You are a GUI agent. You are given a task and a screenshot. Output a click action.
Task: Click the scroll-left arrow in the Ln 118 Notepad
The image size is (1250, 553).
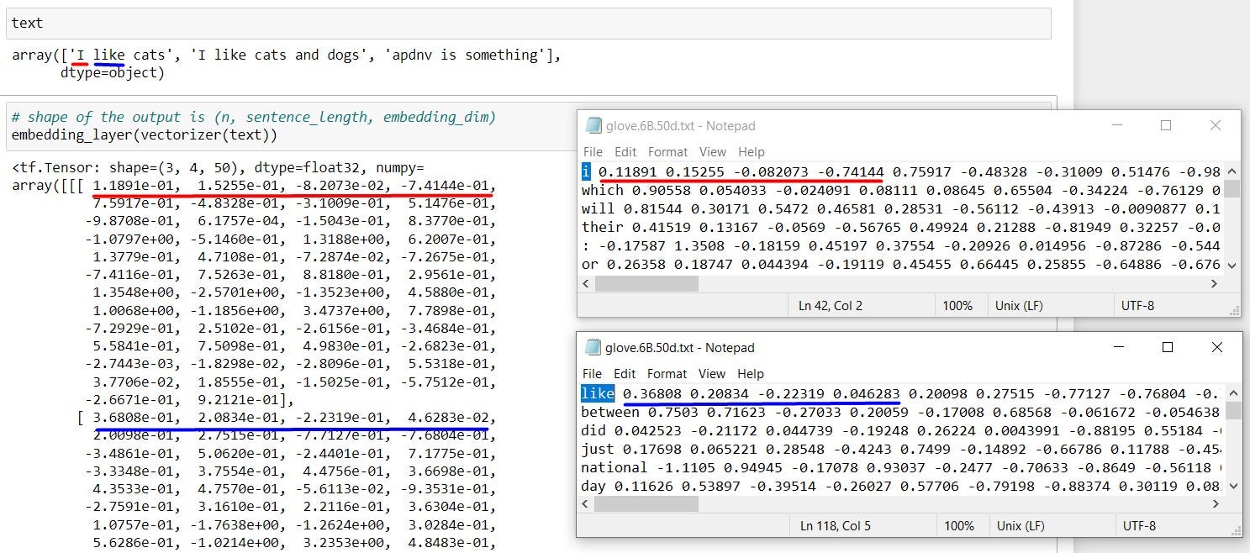coord(587,504)
